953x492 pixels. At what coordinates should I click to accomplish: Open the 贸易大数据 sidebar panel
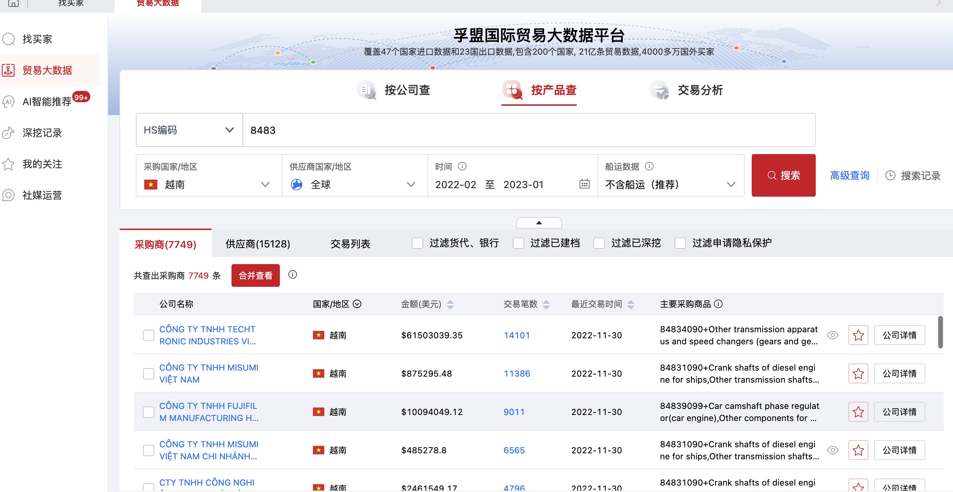click(47, 70)
